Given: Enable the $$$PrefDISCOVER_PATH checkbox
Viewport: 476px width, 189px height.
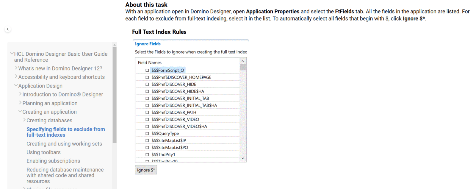Looking at the screenshot, I should click(147, 113).
